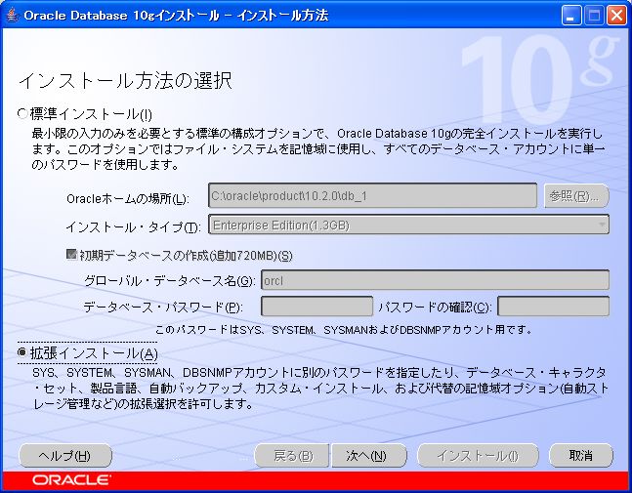Cancel setup with 取消 button
Screen dimensions: 632x493
[x=581, y=456]
